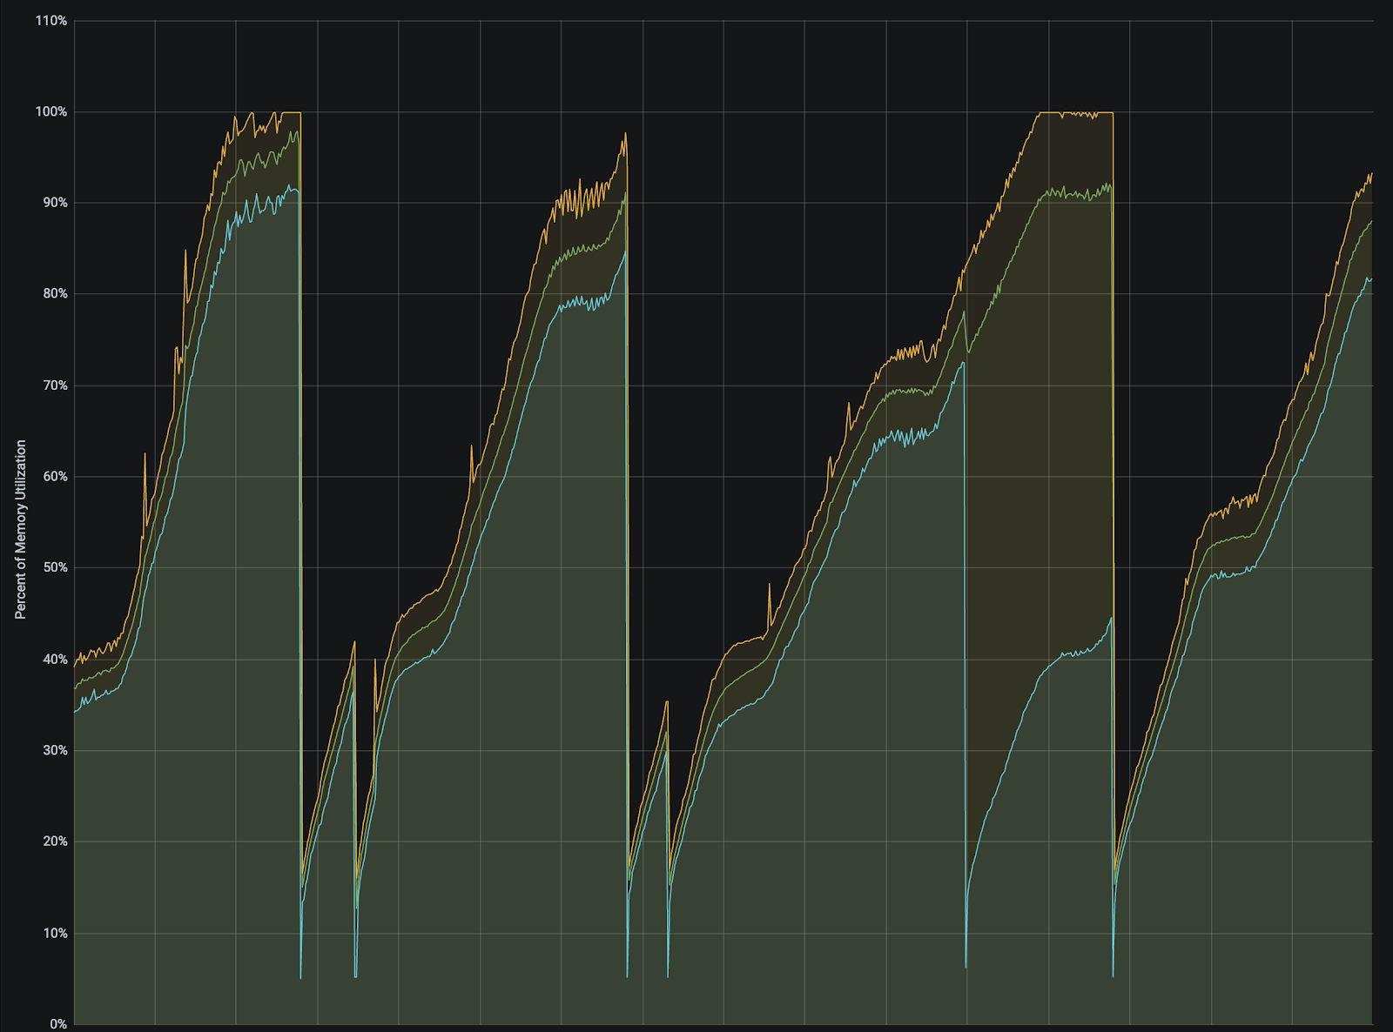Viewport: 1393px width, 1032px height.
Task: Click the Percent of Memory Utilization axis title
Action: pos(21,529)
